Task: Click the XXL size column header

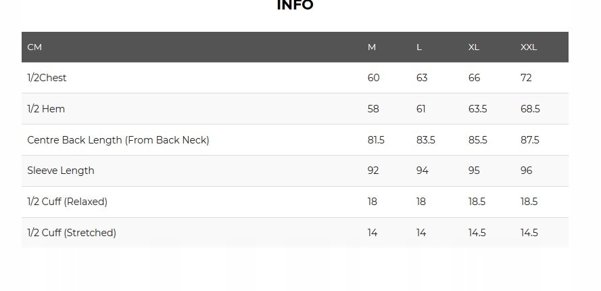Action: pos(529,47)
